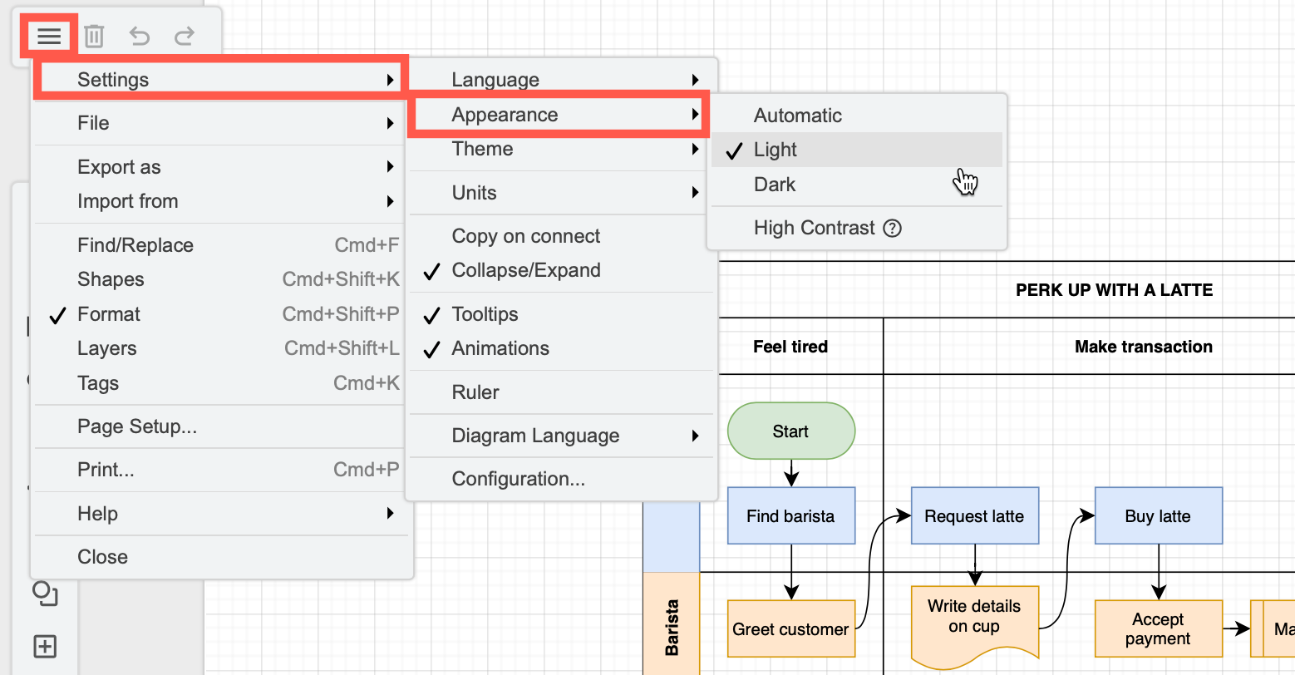Open the Help submenu
Screen dimensions: 1295x675
97,514
